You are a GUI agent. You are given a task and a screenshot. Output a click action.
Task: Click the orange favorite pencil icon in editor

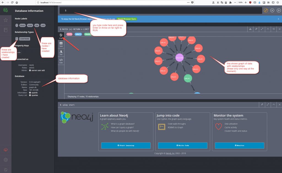(x=266, y=10)
